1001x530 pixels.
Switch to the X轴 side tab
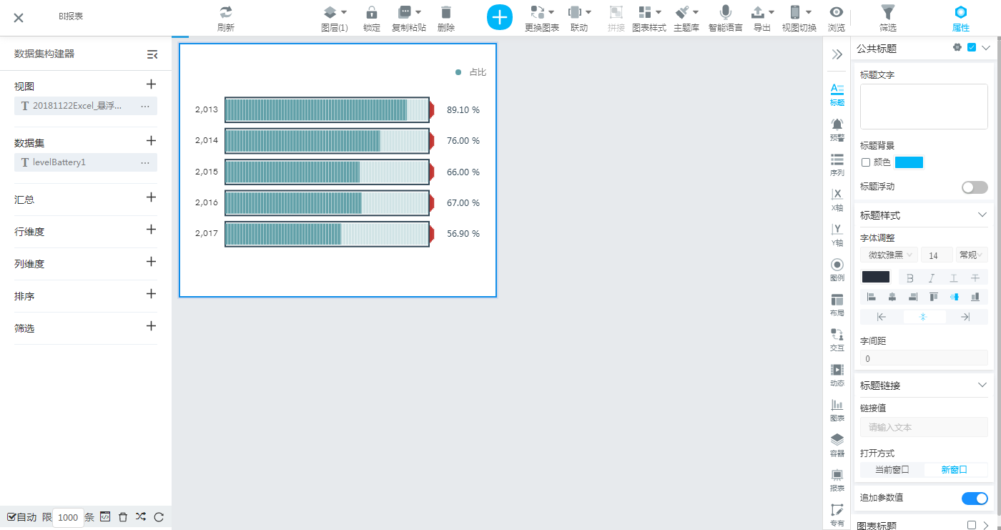(x=837, y=200)
